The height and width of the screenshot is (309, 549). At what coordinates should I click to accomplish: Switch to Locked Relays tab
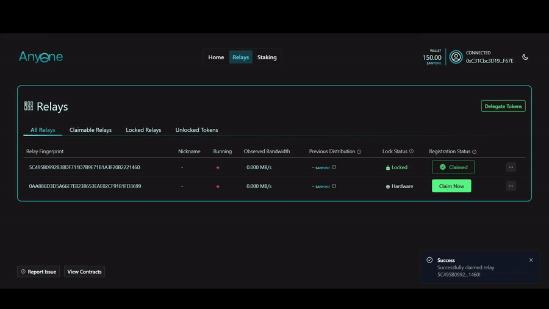[x=143, y=130]
